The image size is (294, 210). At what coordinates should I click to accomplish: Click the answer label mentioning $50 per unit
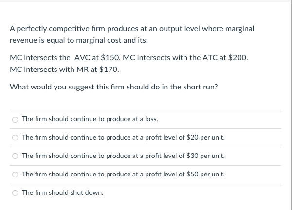123,174
